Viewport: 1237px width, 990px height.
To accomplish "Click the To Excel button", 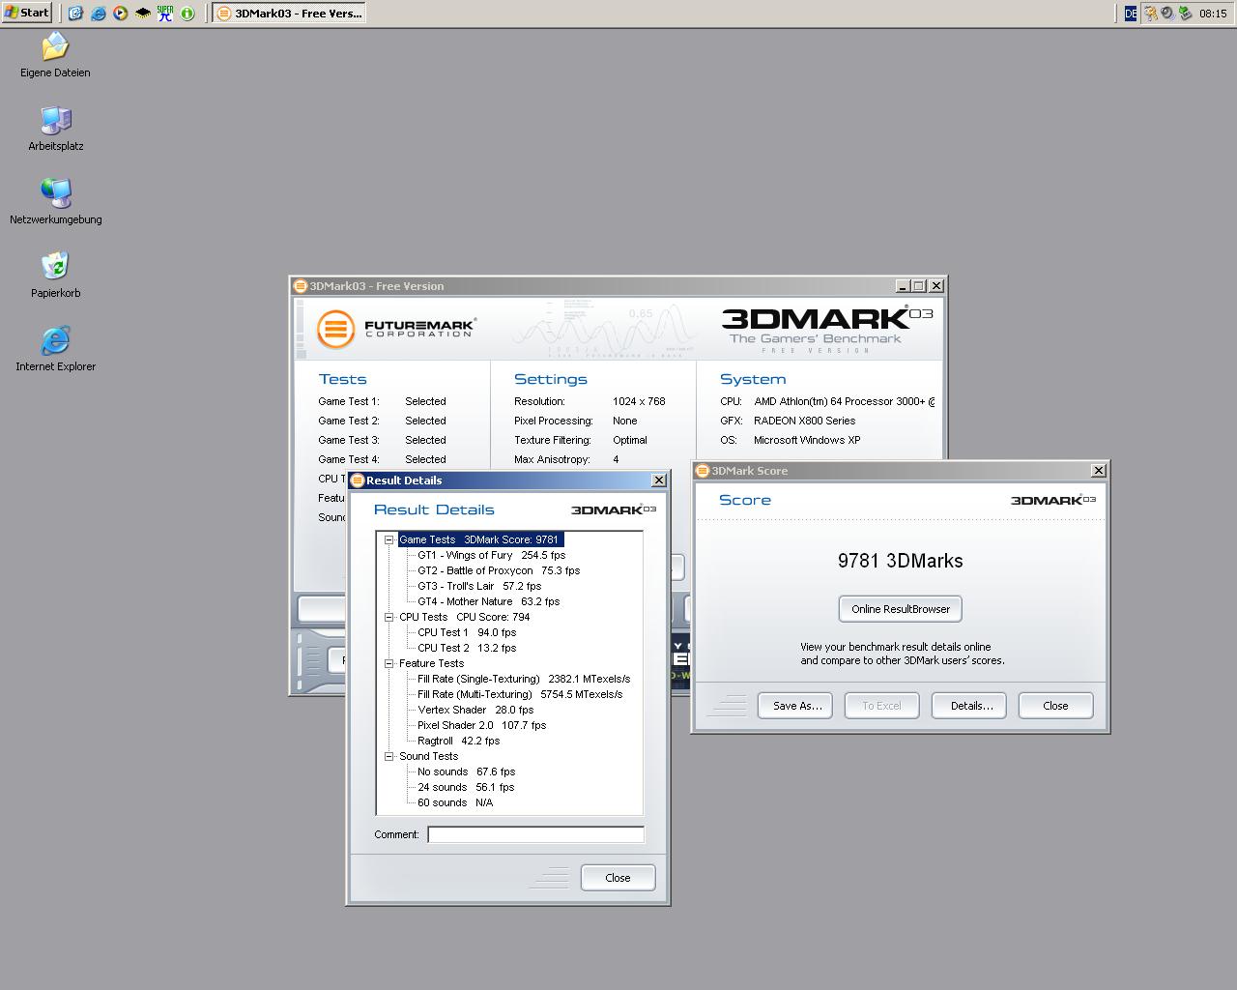I will coord(881,706).
